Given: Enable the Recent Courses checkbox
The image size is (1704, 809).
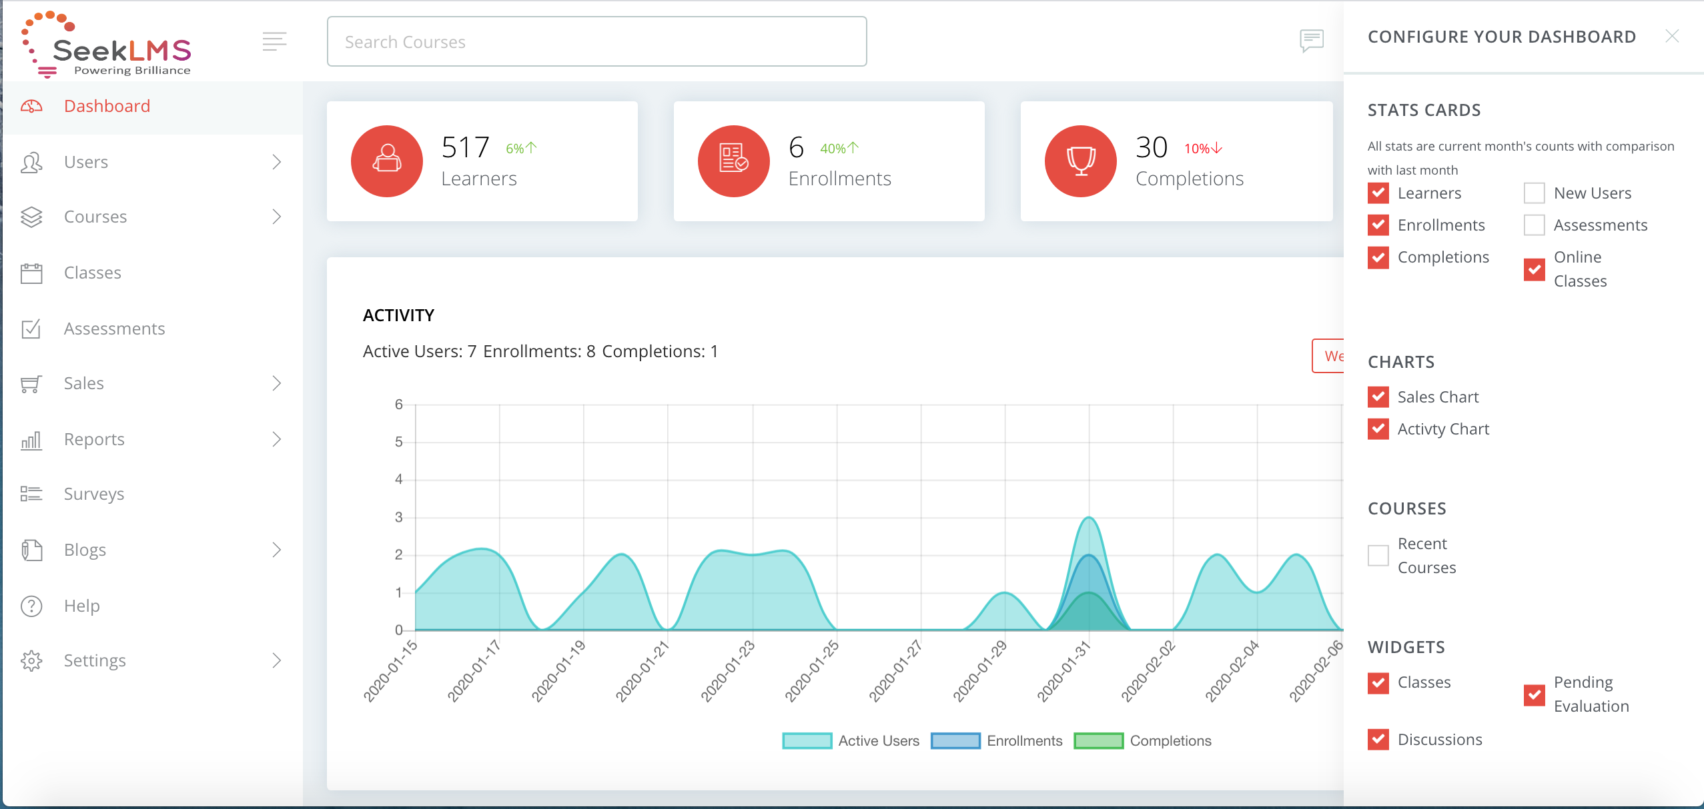Looking at the screenshot, I should (x=1378, y=556).
